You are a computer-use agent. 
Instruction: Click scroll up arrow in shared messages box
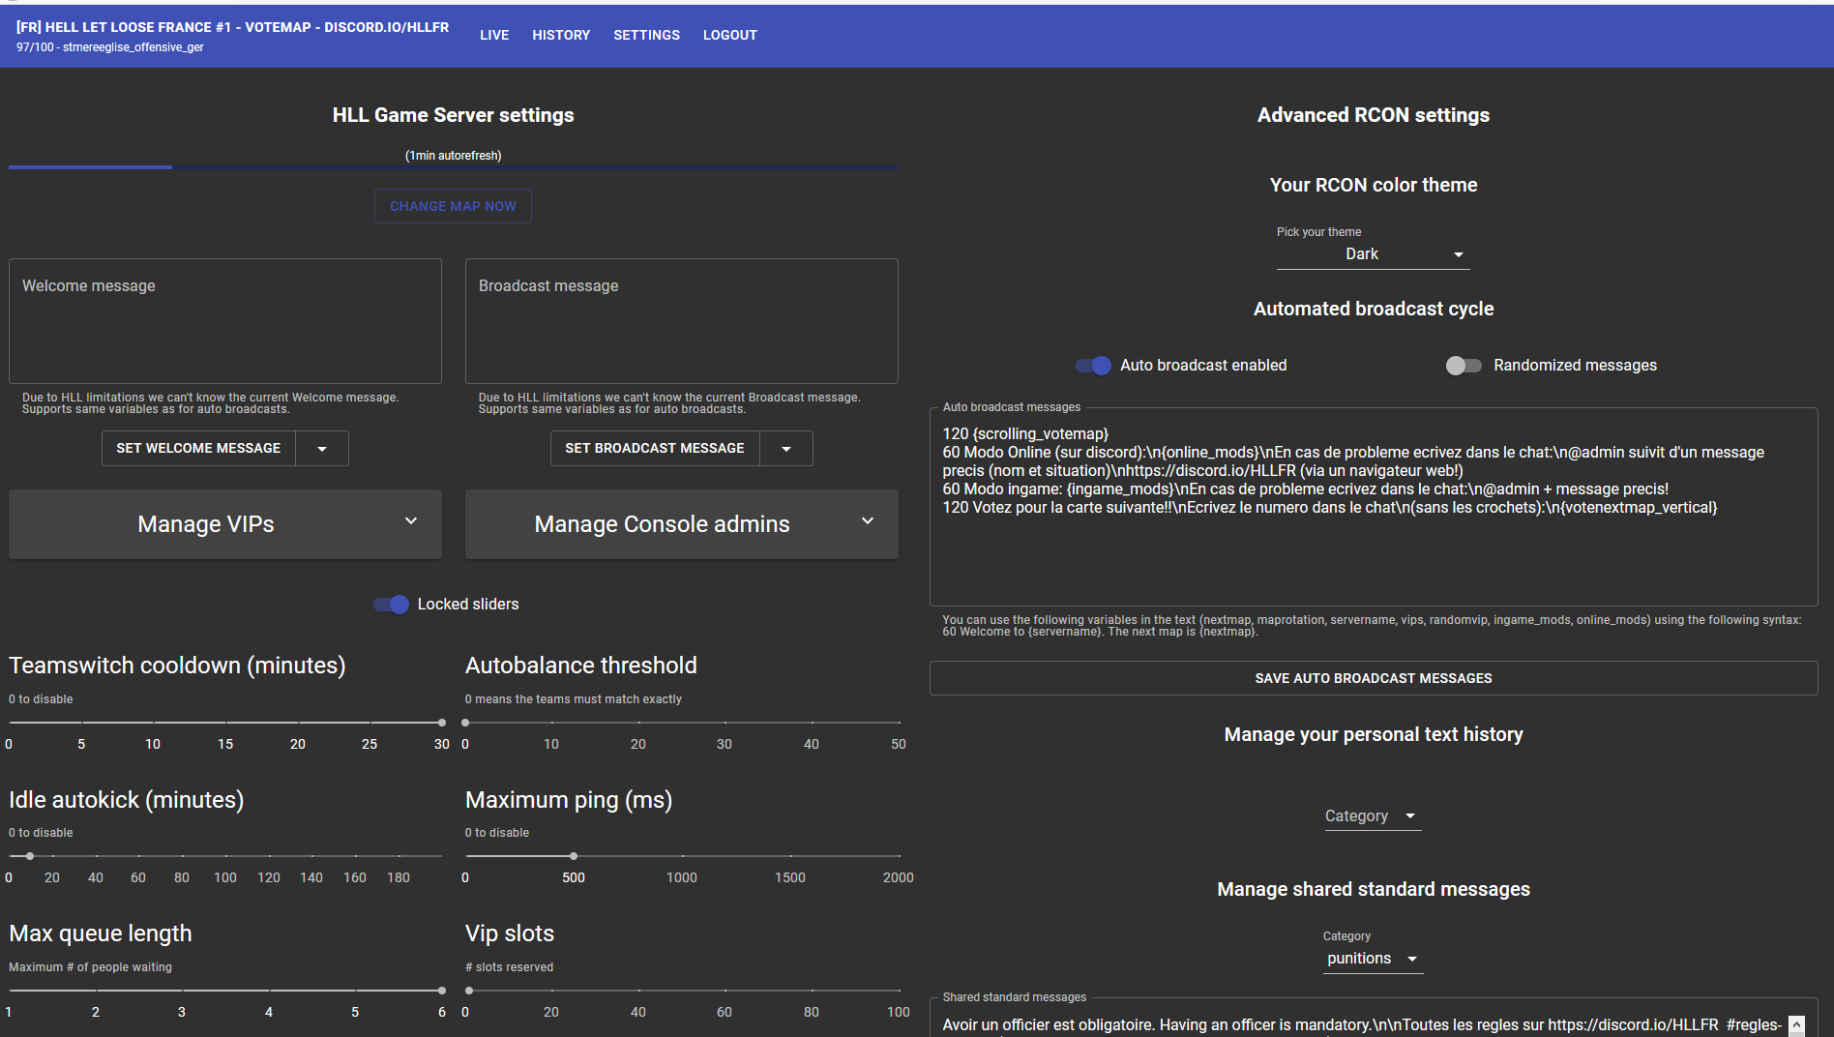[1796, 1025]
